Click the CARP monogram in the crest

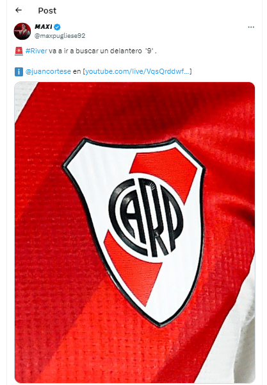pyautogui.click(x=146, y=218)
